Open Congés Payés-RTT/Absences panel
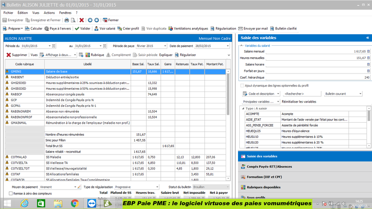This screenshot has height=209, width=372. coord(305,167)
